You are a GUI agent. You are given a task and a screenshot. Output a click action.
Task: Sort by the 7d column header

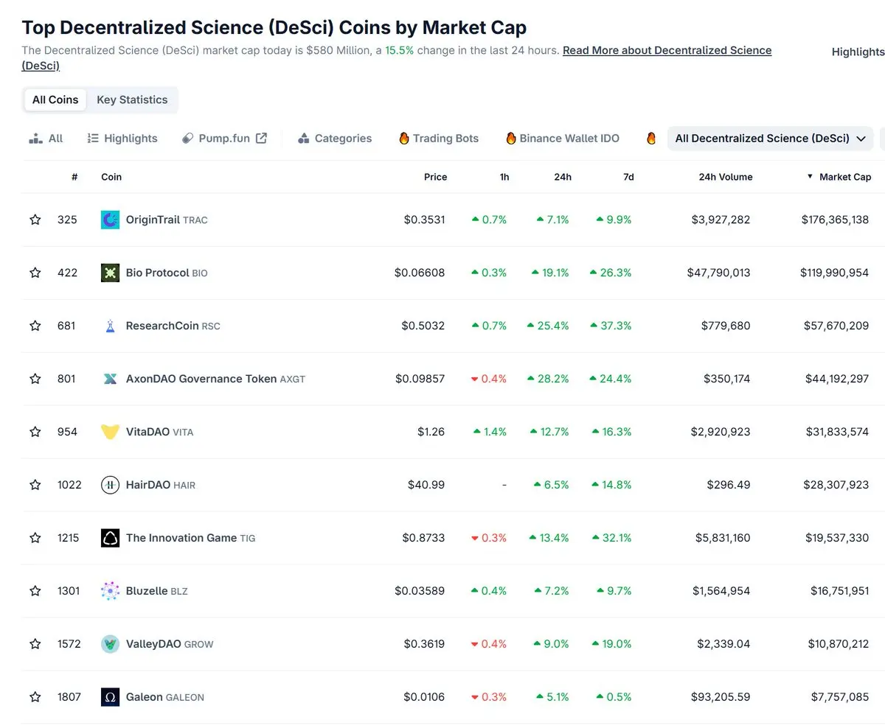(x=628, y=177)
